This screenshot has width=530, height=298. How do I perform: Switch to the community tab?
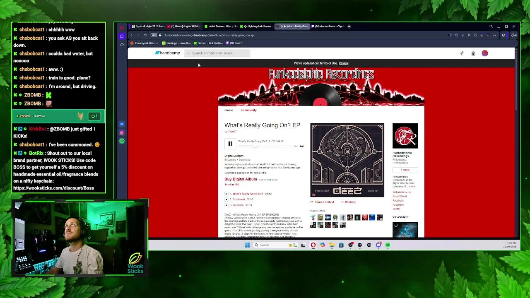click(248, 110)
